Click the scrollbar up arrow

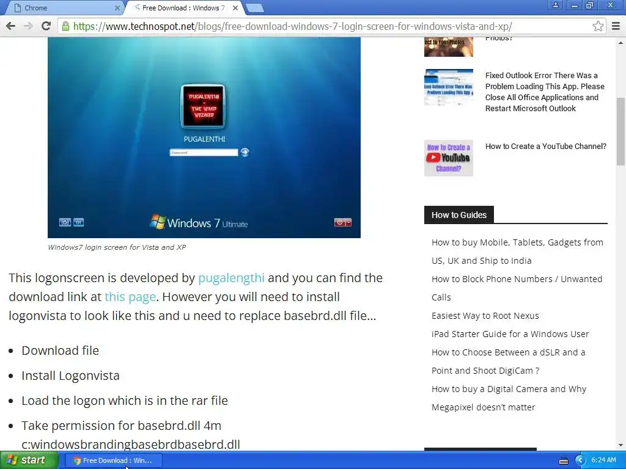621,43
